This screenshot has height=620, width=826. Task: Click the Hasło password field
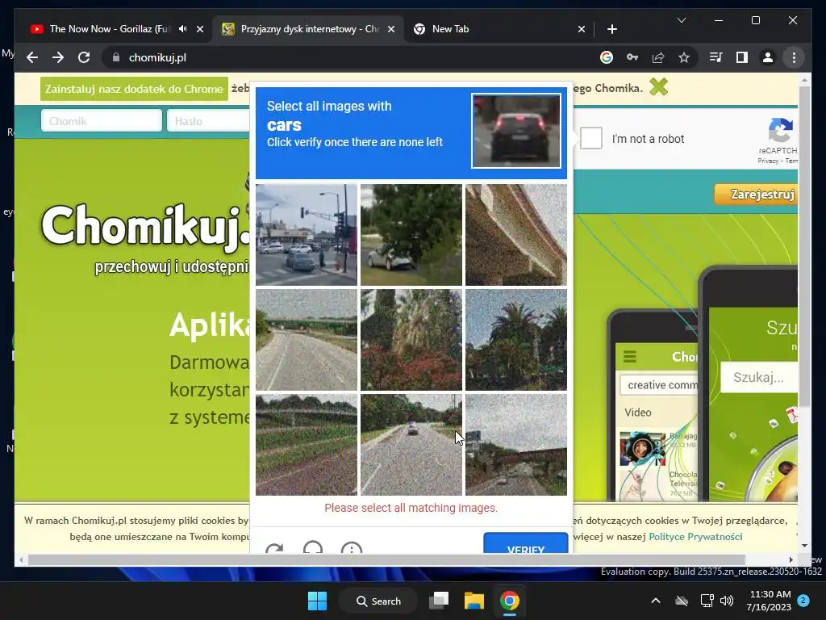[208, 121]
